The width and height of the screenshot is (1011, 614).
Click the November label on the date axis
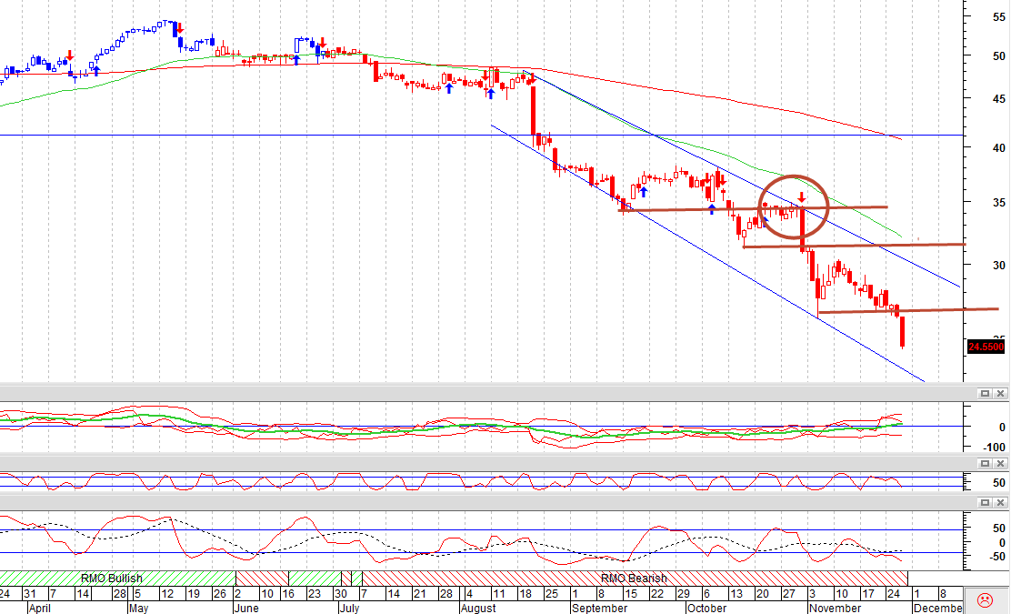[x=835, y=608]
